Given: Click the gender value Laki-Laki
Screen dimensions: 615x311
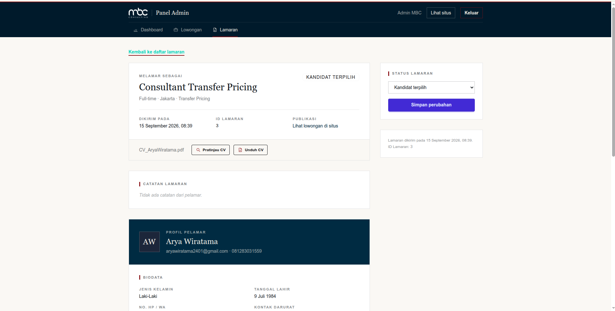Looking at the screenshot, I should pyautogui.click(x=148, y=296).
